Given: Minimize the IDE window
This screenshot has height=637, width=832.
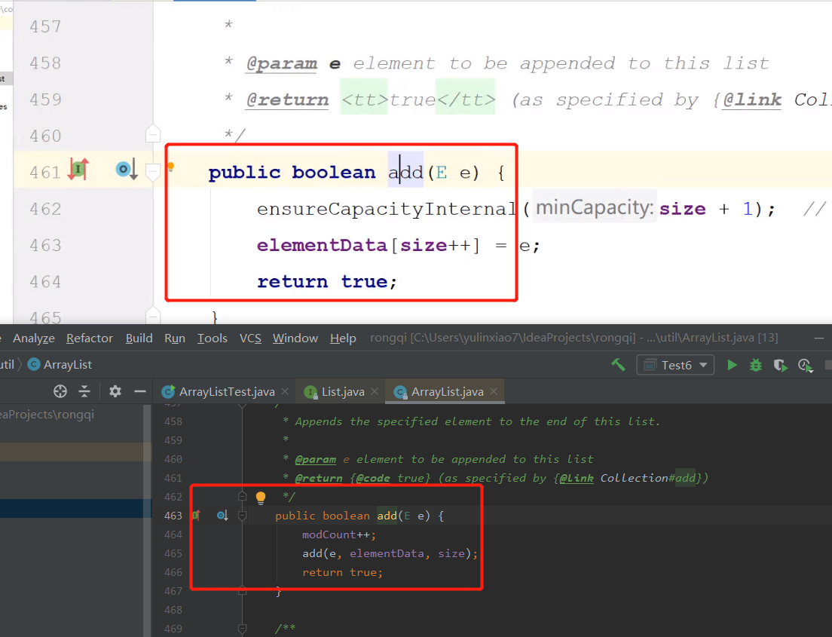Looking at the screenshot, I should coord(819,338).
